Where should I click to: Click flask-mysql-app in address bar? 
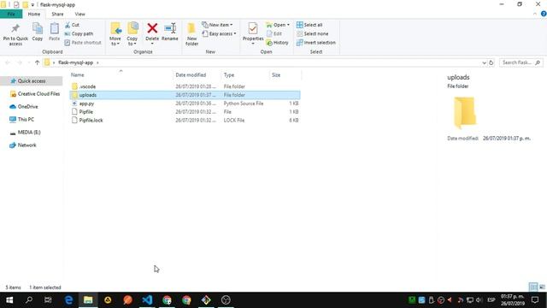pyautogui.click(x=75, y=62)
